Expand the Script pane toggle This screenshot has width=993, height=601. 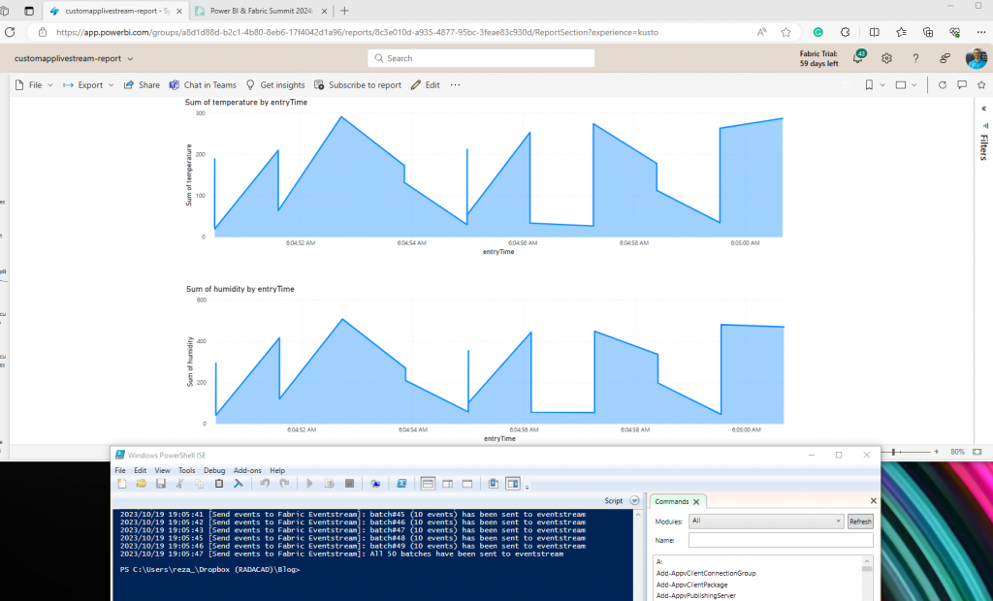click(x=634, y=501)
